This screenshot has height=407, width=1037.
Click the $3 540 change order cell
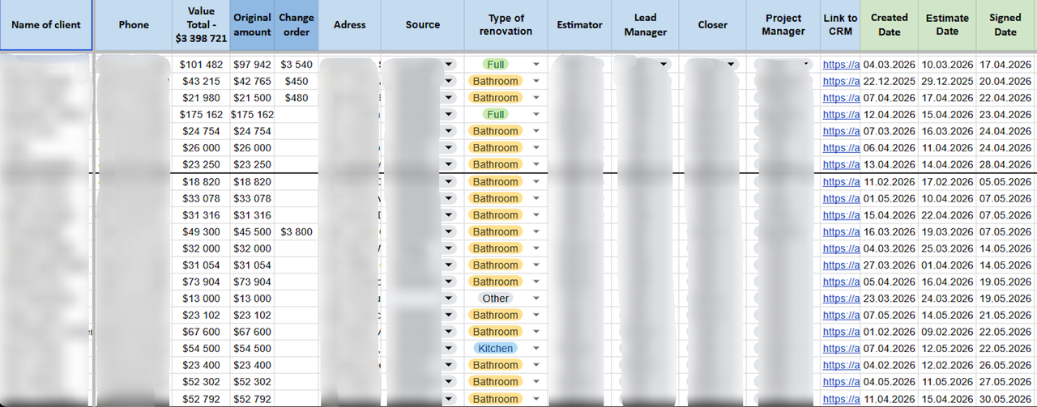click(297, 65)
